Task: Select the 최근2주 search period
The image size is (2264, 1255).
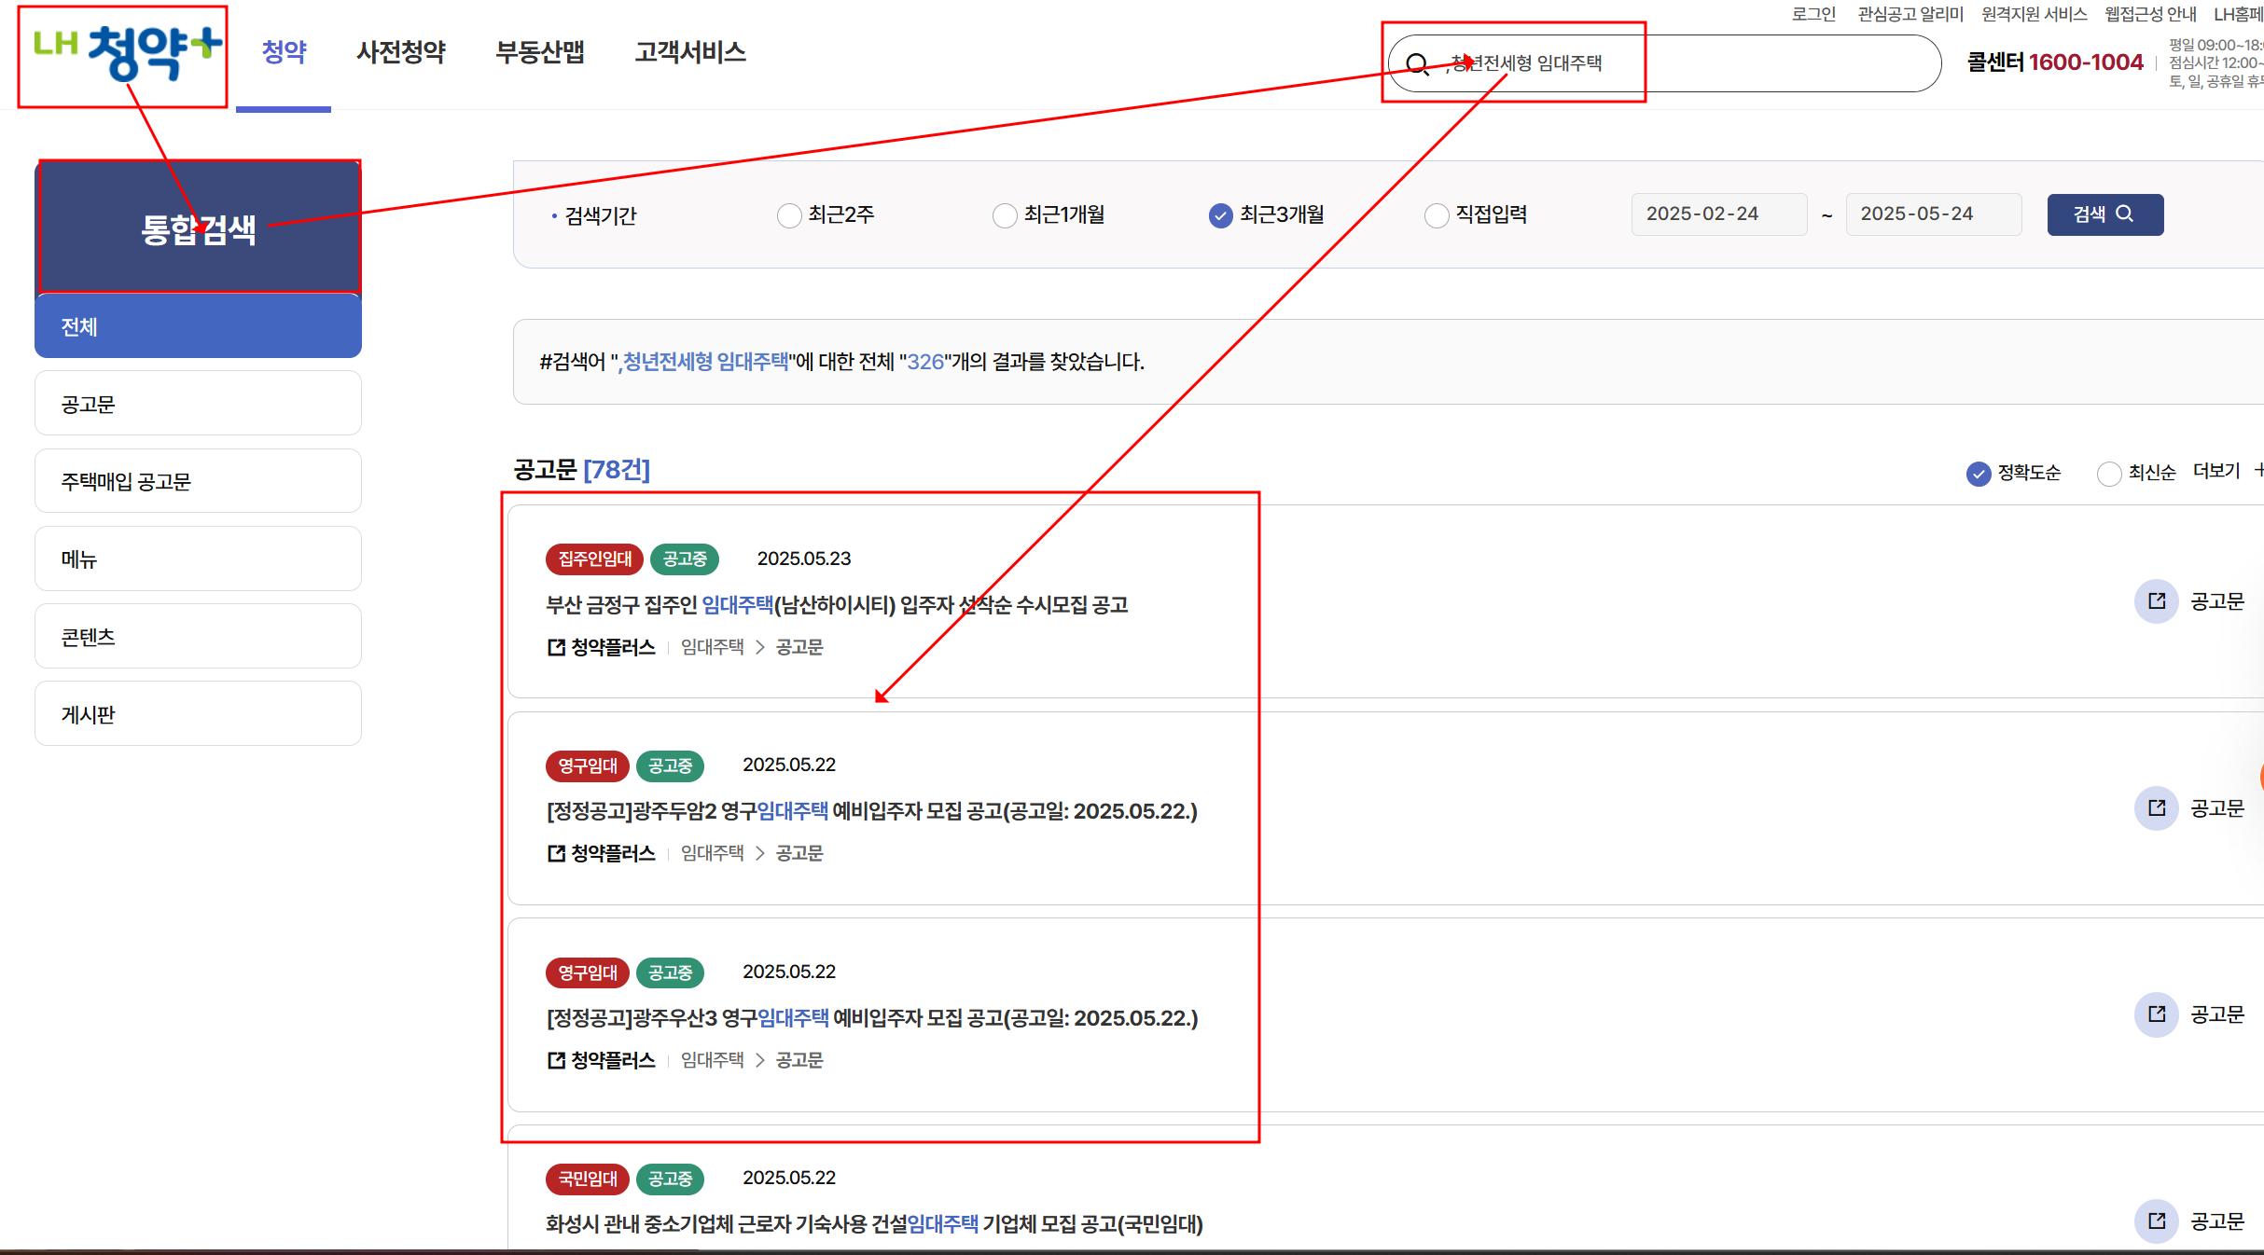Action: [789, 215]
